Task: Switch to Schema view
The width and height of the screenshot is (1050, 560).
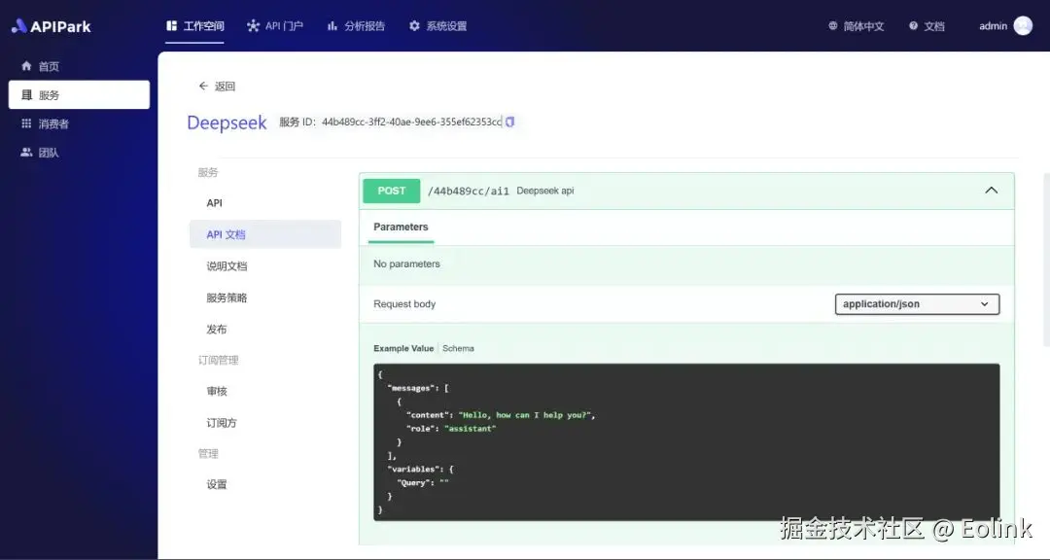Action: point(458,347)
